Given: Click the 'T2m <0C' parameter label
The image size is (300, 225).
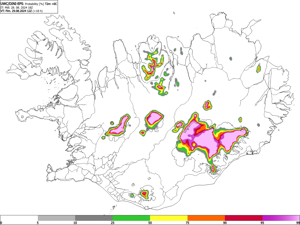Looking at the screenshot, I should coord(51,4).
